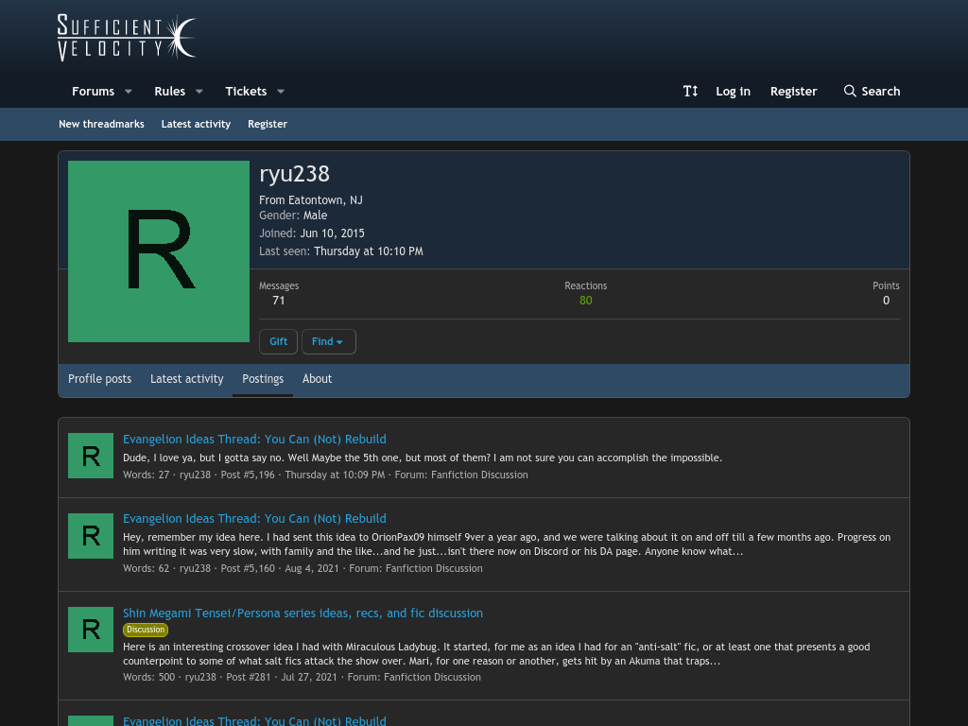
Task: Click ryu238 username under post #5,196
Action: [x=195, y=475]
